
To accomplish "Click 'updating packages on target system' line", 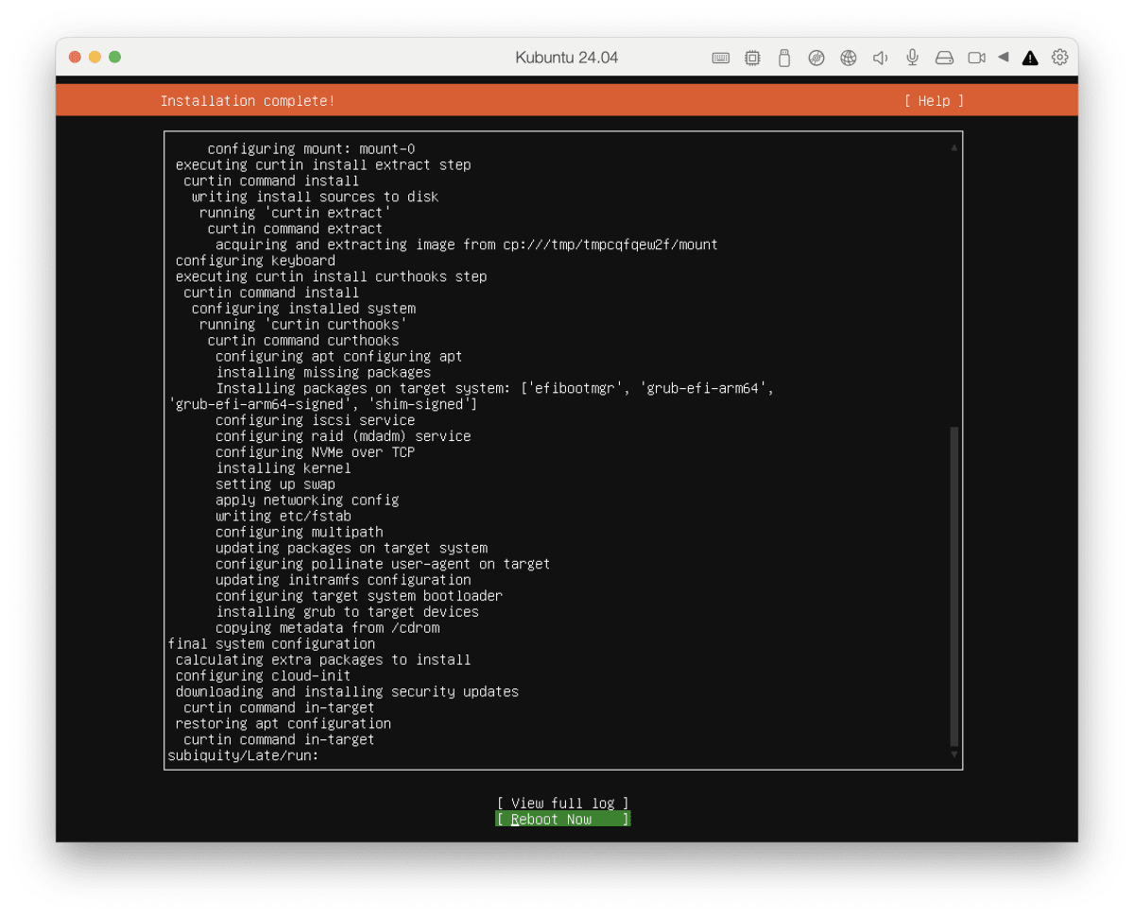I will 352,548.
